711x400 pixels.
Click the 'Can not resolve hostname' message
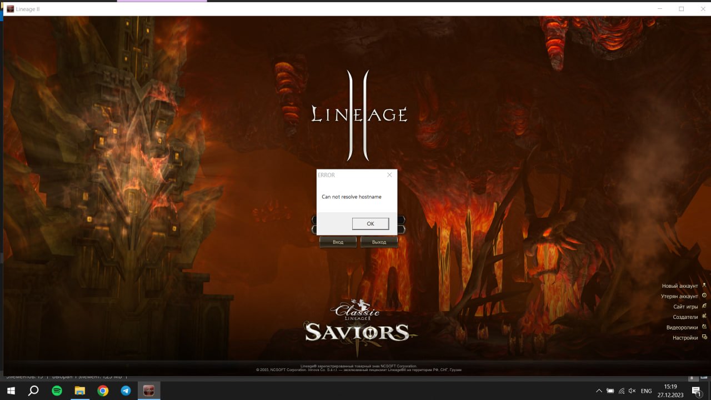(352, 197)
